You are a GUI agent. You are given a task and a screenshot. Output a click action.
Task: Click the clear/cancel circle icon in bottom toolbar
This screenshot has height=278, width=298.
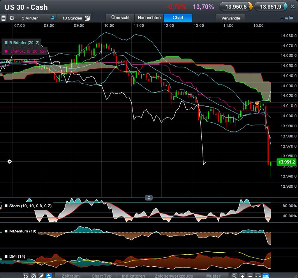(34, 276)
